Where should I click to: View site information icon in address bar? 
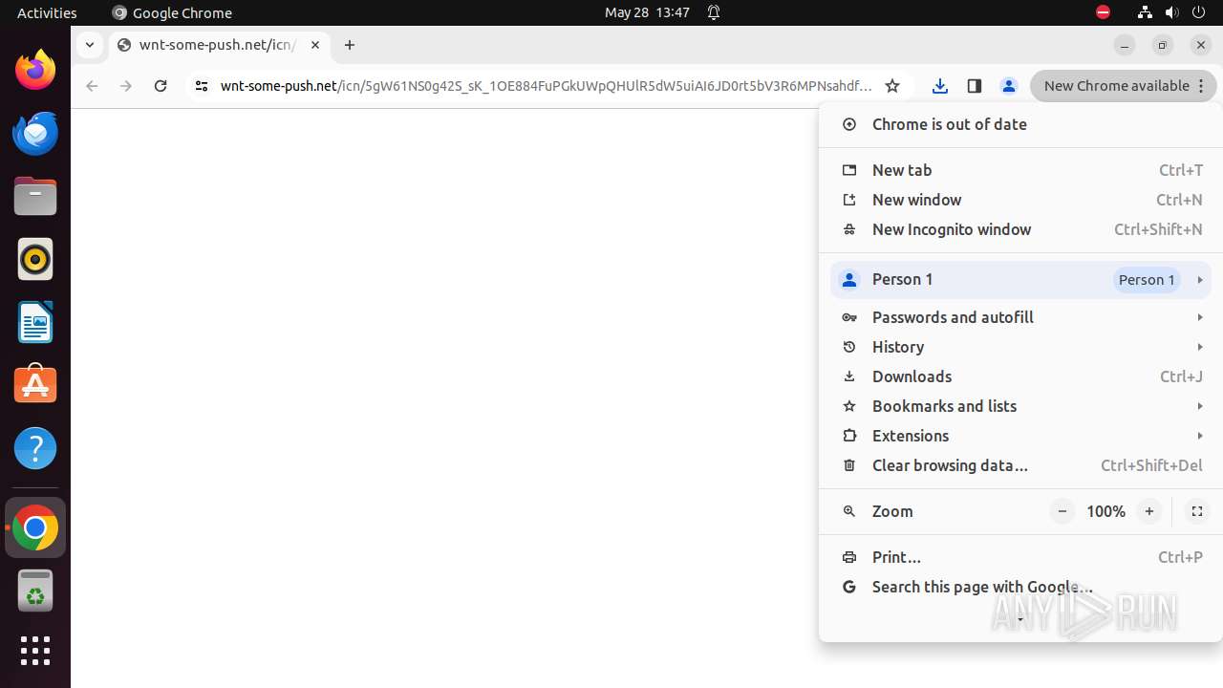pyautogui.click(x=201, y=86)
